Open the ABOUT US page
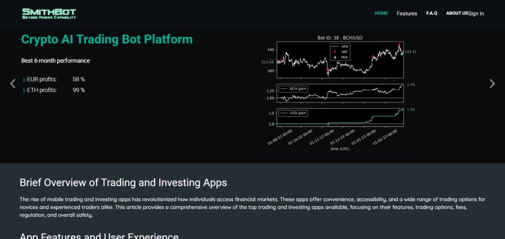Viewport: 505px width, 239px height. click(x=457, y=13)
